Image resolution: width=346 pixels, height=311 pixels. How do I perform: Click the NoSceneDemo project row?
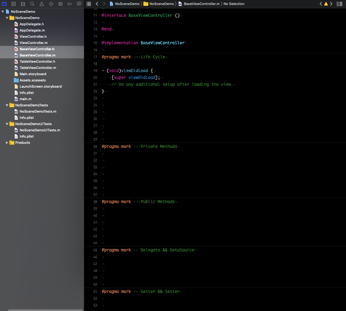(x=42, y=12)
